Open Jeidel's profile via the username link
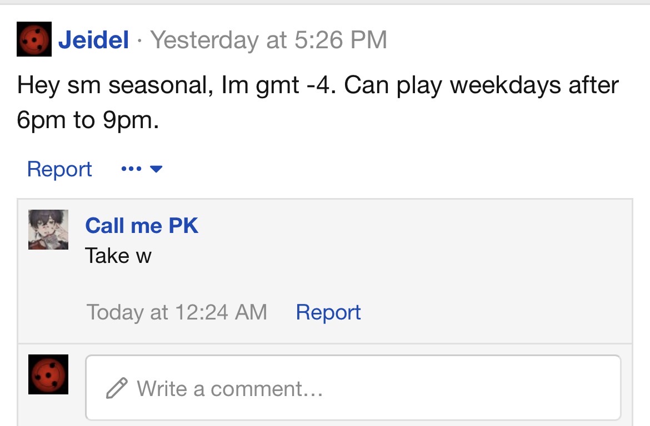This screenshot has width=650, height=426. click(93, 40)
